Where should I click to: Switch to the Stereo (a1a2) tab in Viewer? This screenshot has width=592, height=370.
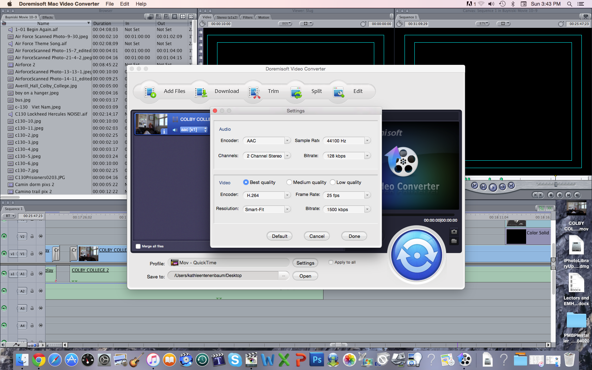click(x=227, y=17)
